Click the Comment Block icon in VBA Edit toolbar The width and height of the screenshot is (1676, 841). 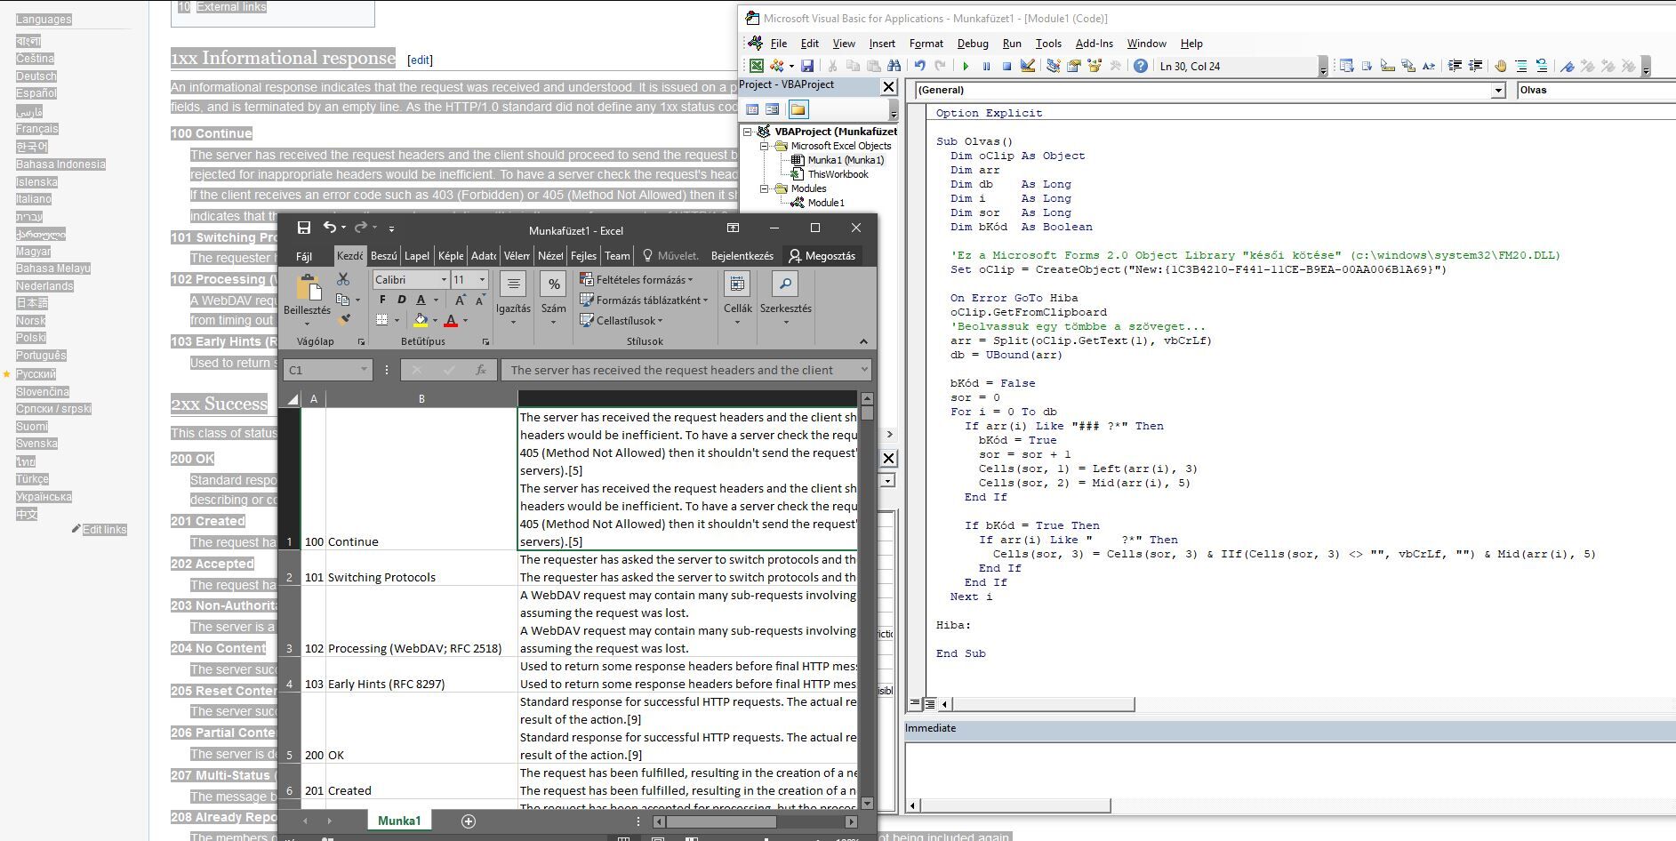1521,66
